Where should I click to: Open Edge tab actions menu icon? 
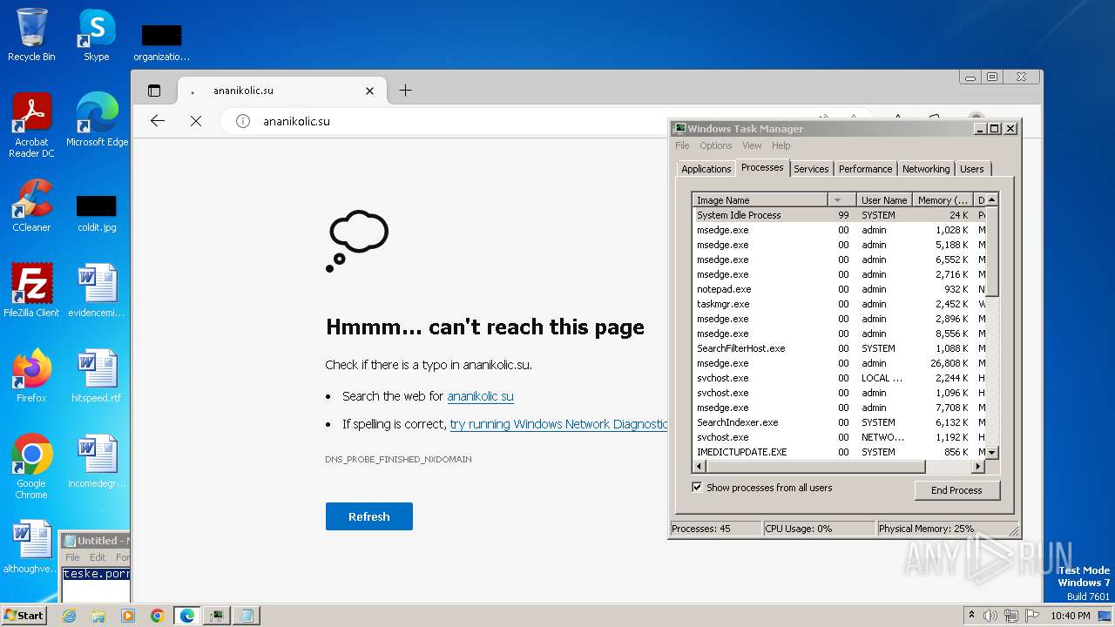154,91
